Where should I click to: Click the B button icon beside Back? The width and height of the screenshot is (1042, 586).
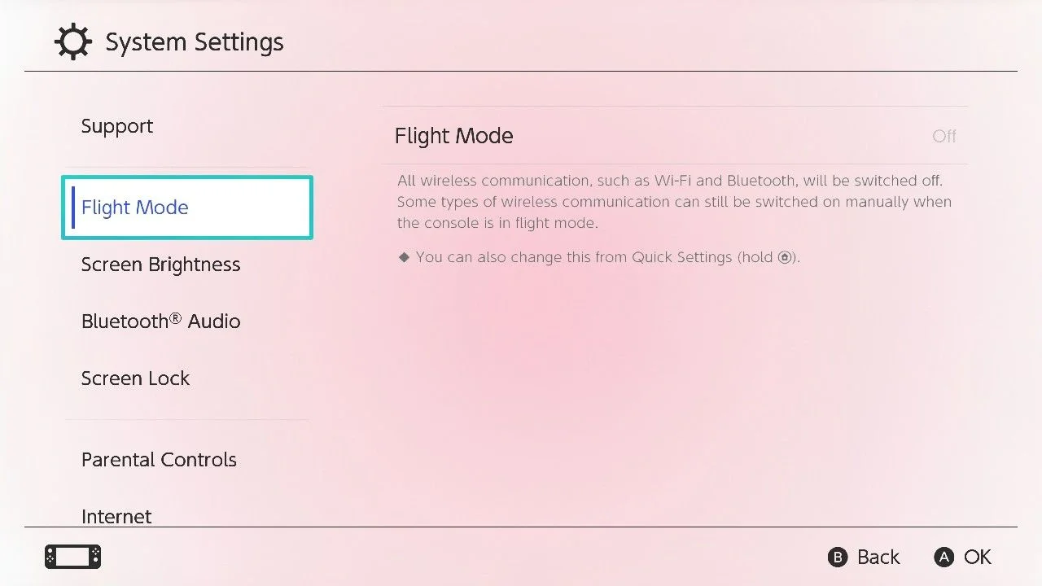click(838, 557)
